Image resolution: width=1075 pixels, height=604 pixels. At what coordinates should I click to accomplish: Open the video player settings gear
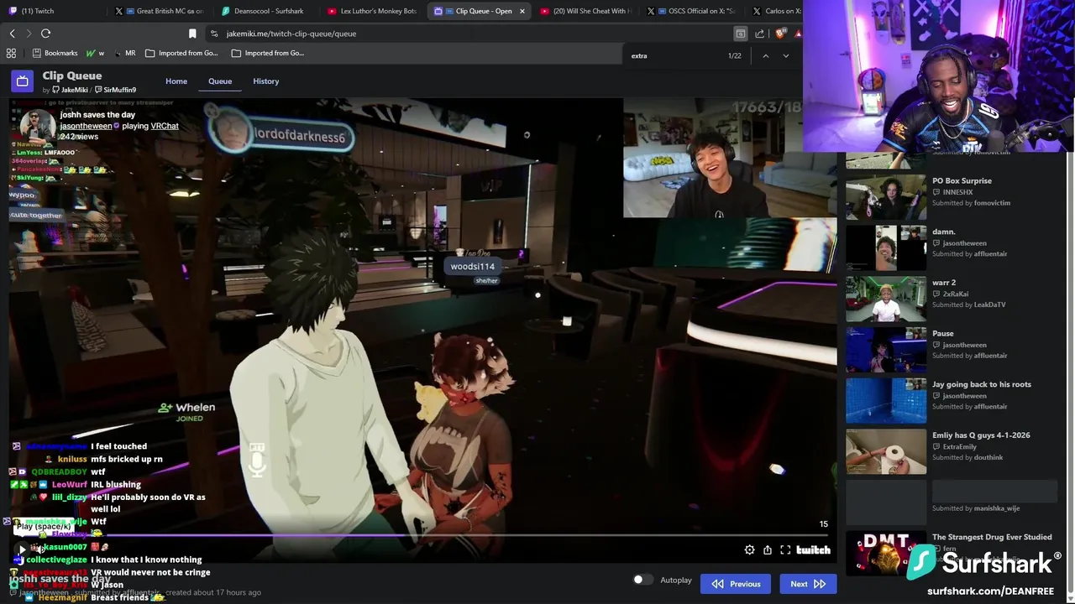(749, 549)
